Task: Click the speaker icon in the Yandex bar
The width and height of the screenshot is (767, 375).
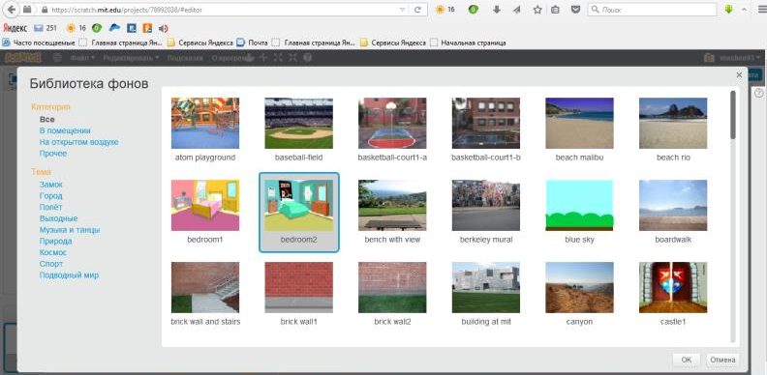Action: click(x=163, y=28)
